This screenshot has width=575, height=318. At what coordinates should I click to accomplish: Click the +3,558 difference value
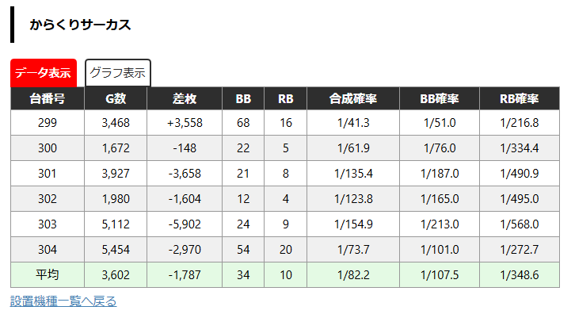pos(185,123)
